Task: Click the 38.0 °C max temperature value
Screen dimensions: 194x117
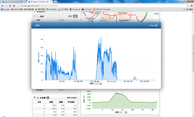Action: pos(62,90)
